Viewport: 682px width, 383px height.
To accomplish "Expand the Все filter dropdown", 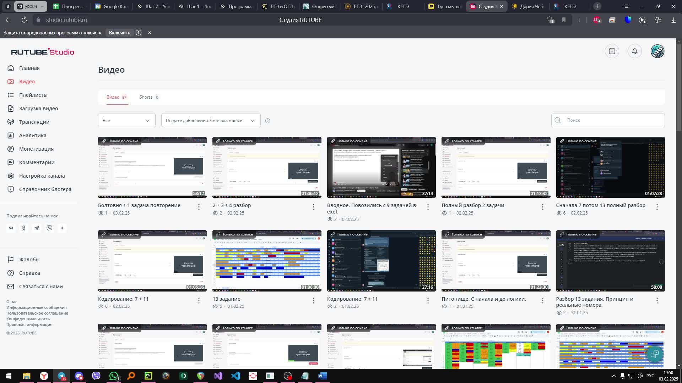I will (127, 121).
